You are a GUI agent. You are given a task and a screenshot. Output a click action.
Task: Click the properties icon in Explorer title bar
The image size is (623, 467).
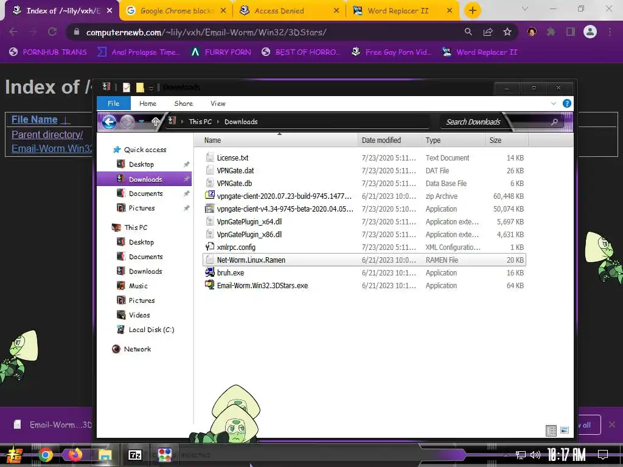(x=127, y=88)
